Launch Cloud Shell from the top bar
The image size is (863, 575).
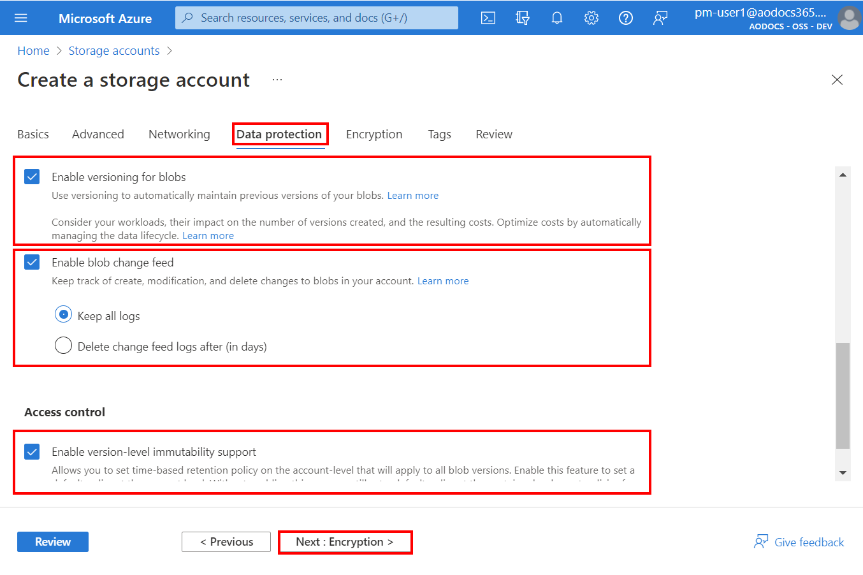[488, 18]
